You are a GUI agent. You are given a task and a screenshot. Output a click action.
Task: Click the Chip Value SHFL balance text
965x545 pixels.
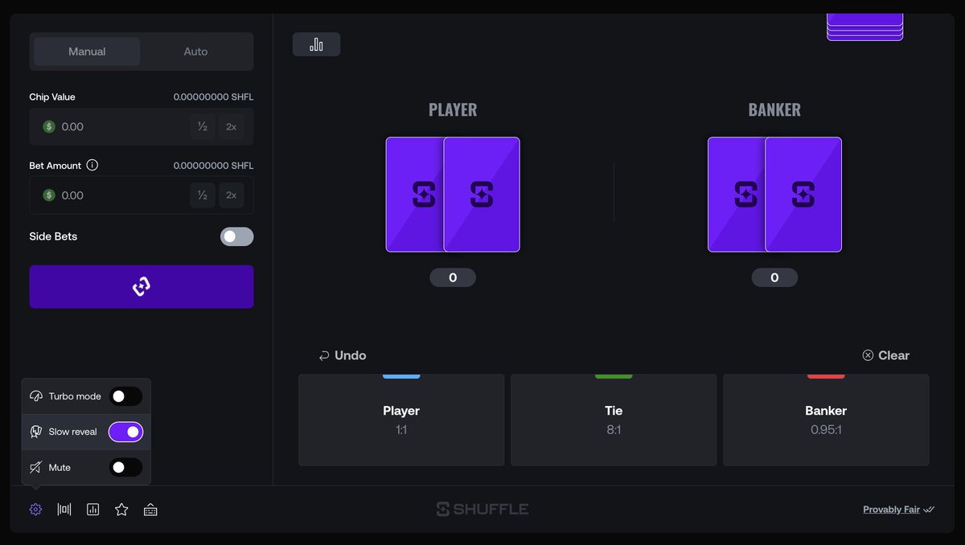click(x=213, y=97)
